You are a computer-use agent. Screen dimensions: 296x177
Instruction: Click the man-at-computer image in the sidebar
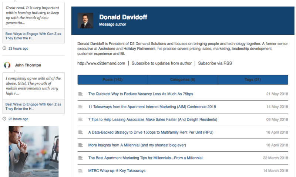coord(34,151)
